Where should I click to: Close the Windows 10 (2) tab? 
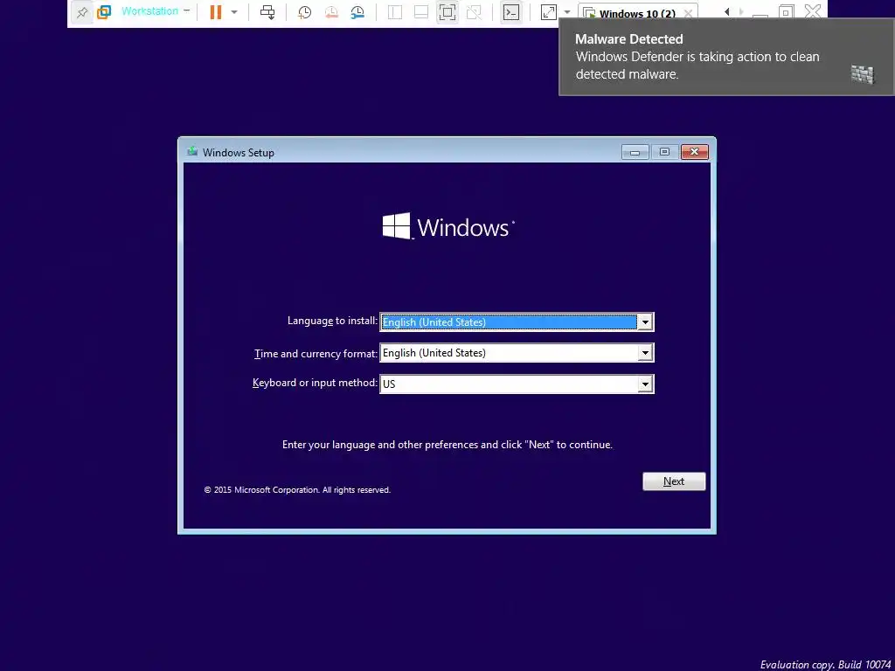tap(689, 13)
